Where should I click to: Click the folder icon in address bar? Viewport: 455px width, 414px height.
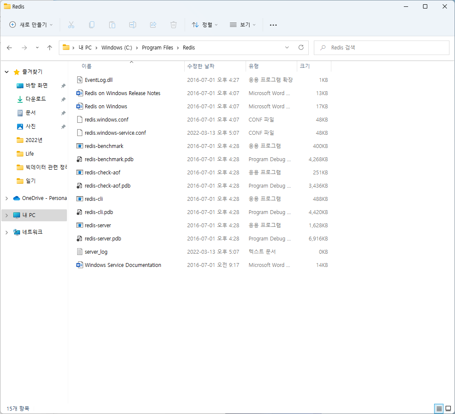click(66, 47)
